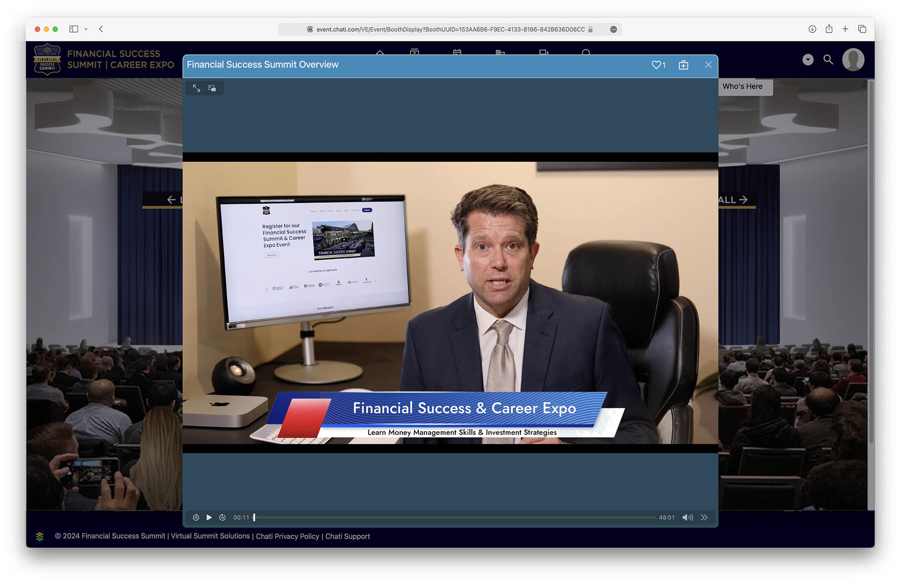901x583 pixels.
Task: Open playback speed double-chevron menu
Action: 704,517
